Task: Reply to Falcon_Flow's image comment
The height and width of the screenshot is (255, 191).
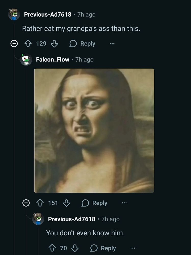Action: (94, 203)
